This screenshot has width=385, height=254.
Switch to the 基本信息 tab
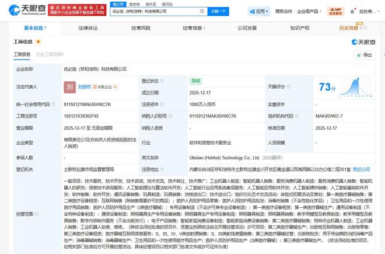[35, 28]
